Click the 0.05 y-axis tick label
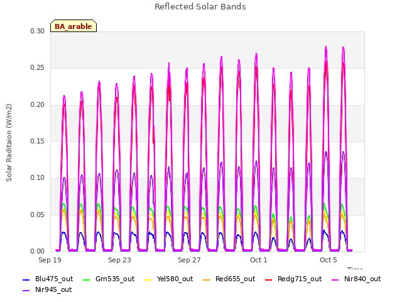This screenshot has width=402, height=302. pos(38,215)
